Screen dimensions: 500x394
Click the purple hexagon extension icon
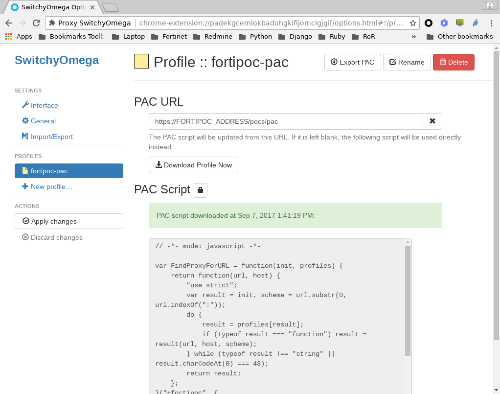(x=444, y=23)
